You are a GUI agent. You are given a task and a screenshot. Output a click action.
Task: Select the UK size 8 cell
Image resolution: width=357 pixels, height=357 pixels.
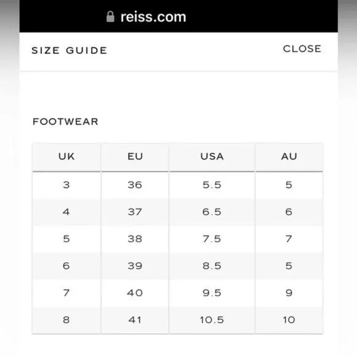tap(66, 320)
